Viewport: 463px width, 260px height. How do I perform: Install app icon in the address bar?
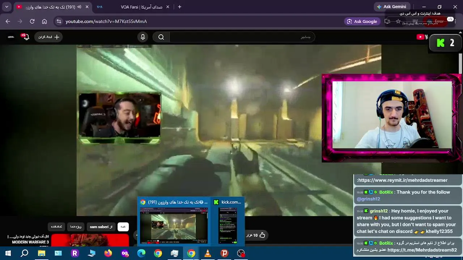tap(387, 21)
